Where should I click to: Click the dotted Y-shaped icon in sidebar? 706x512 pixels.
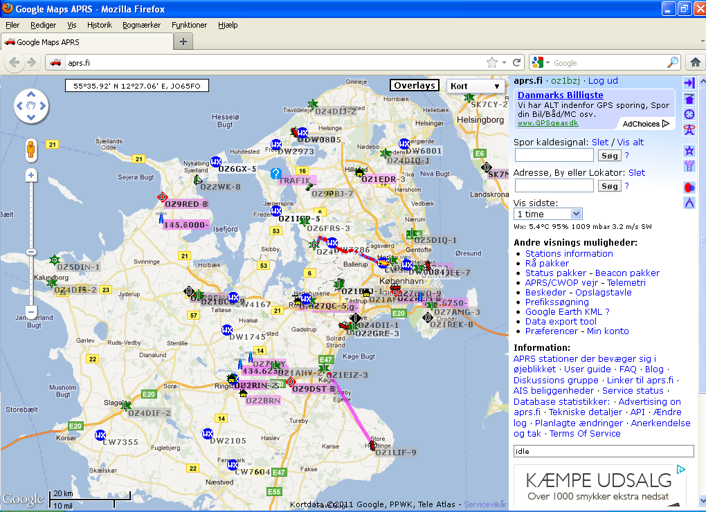click(689, 166)
